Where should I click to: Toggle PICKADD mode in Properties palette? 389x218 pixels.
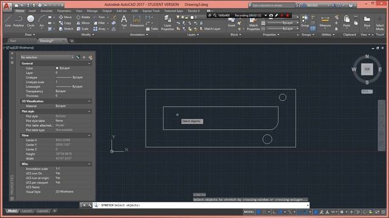tap(78, 58)
